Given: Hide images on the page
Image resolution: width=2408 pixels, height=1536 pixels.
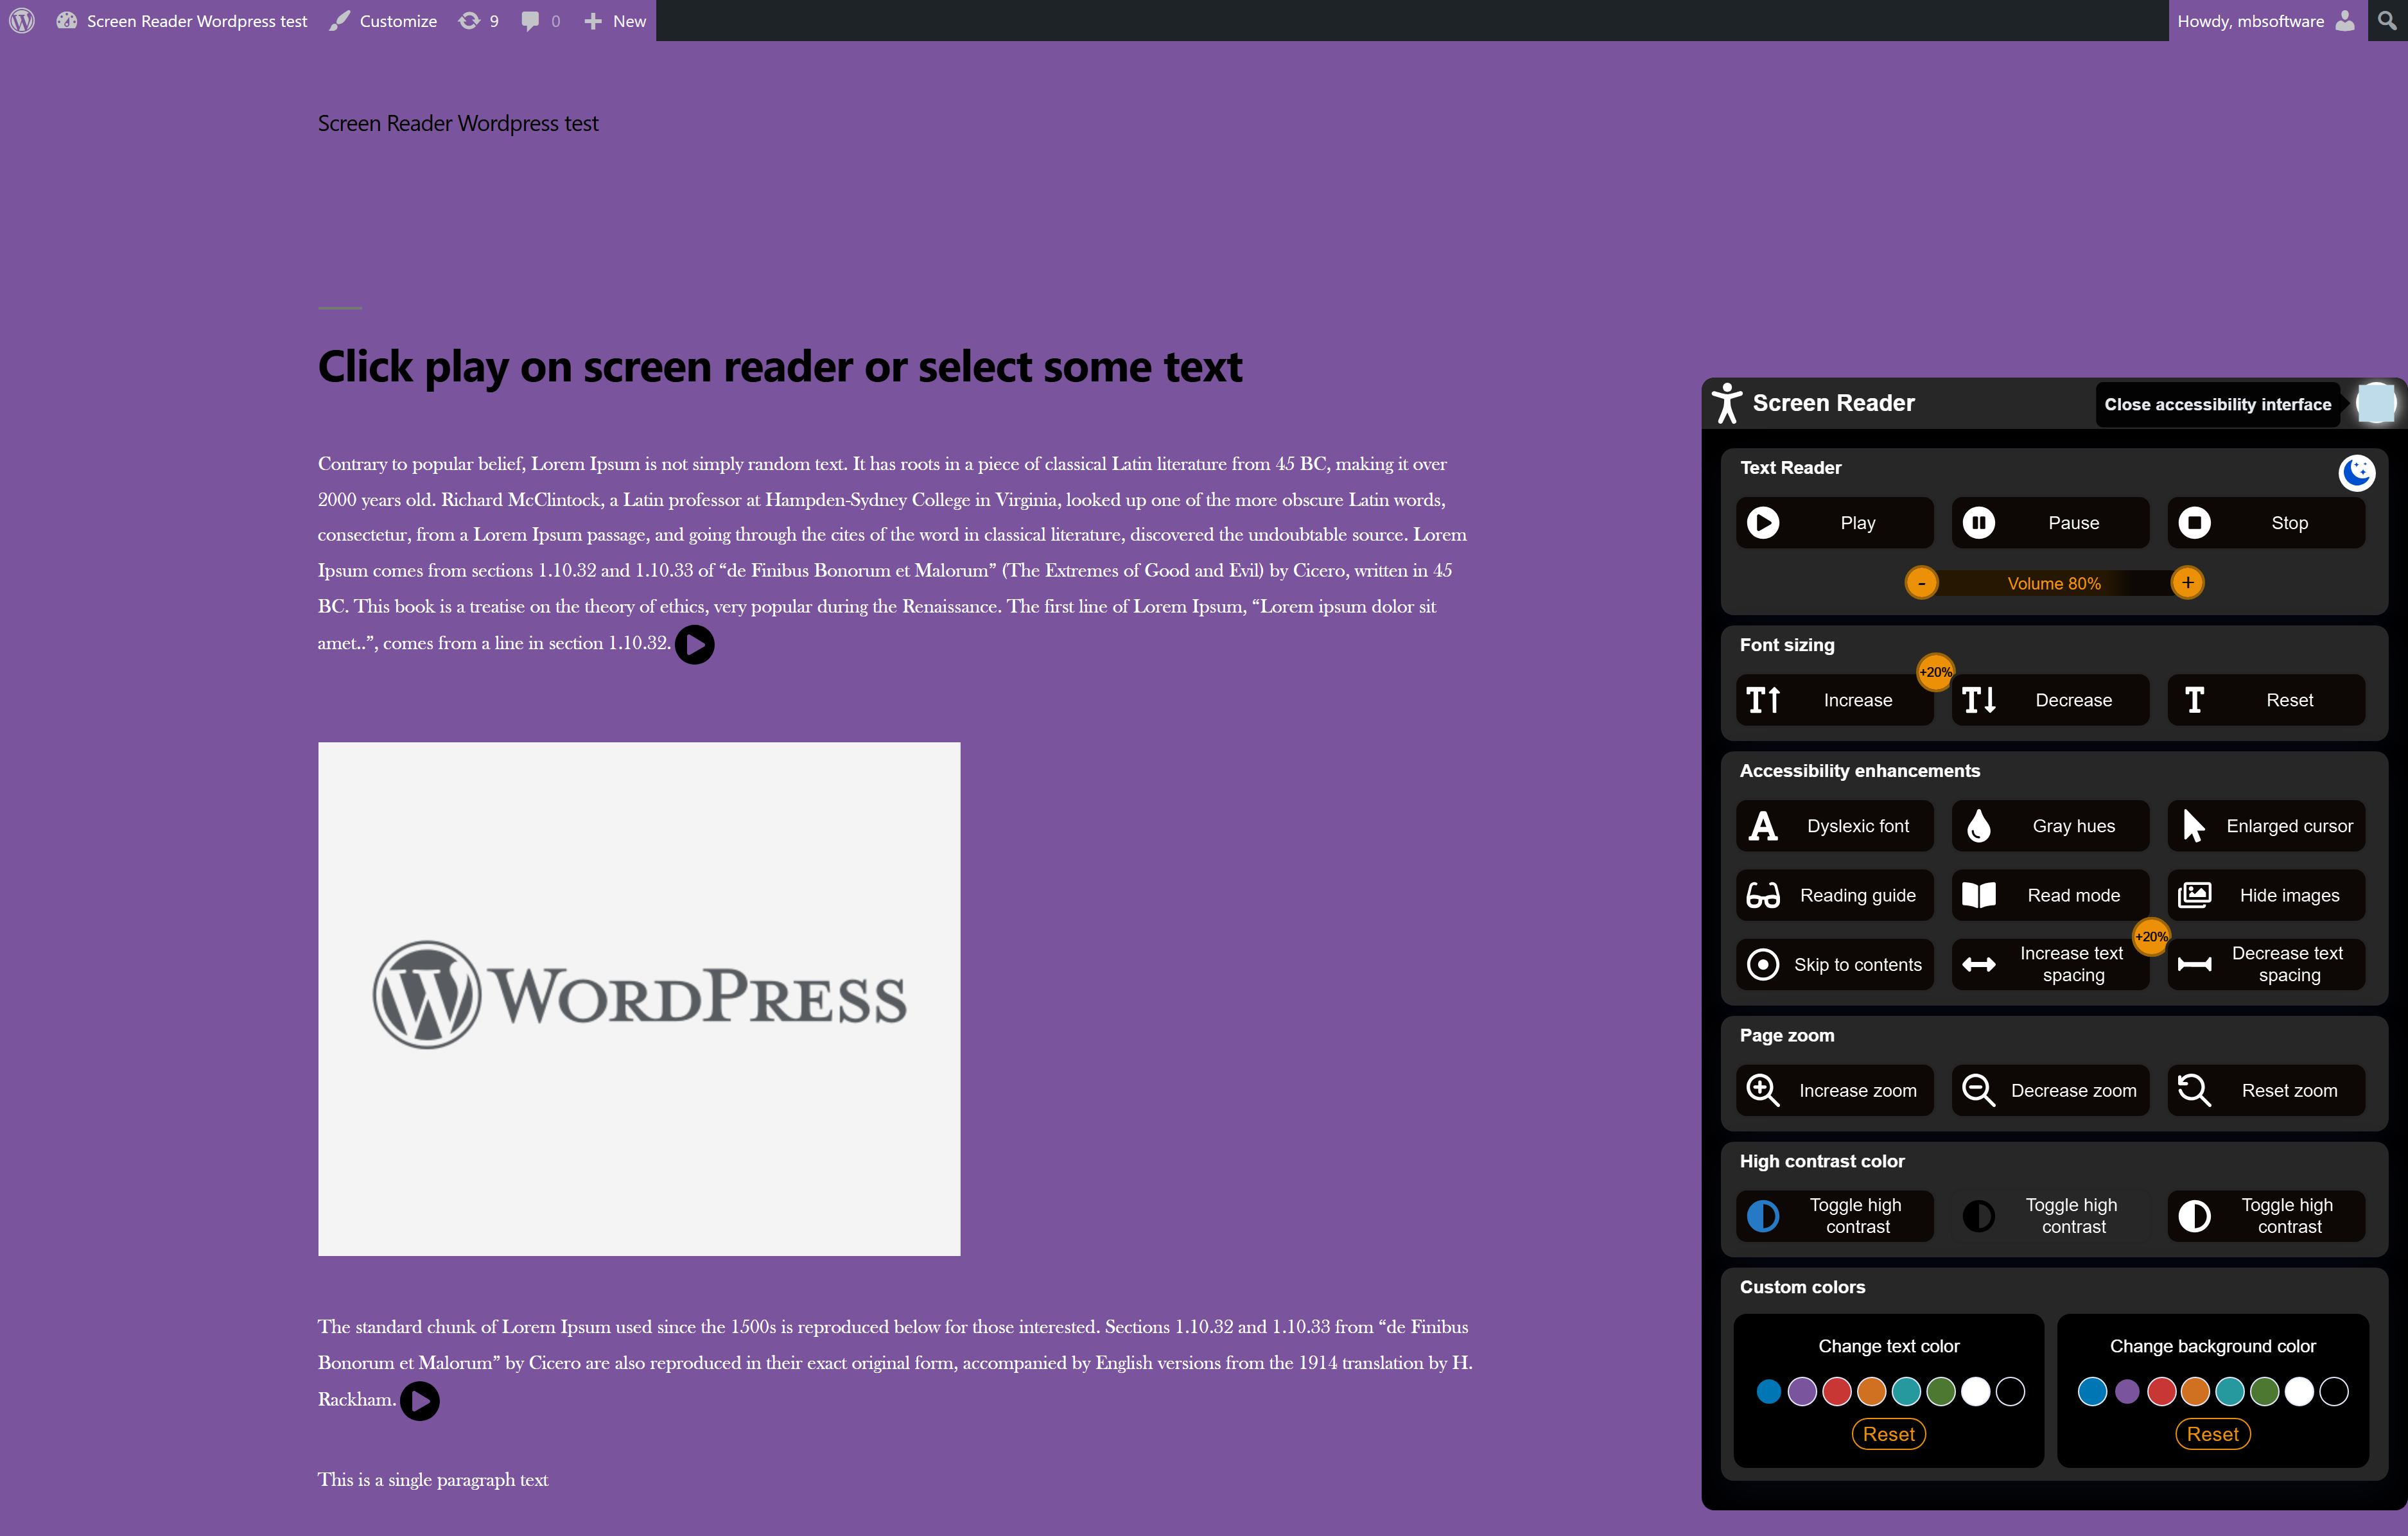Looking at the screenshot, I should [x=2265, y=895].
